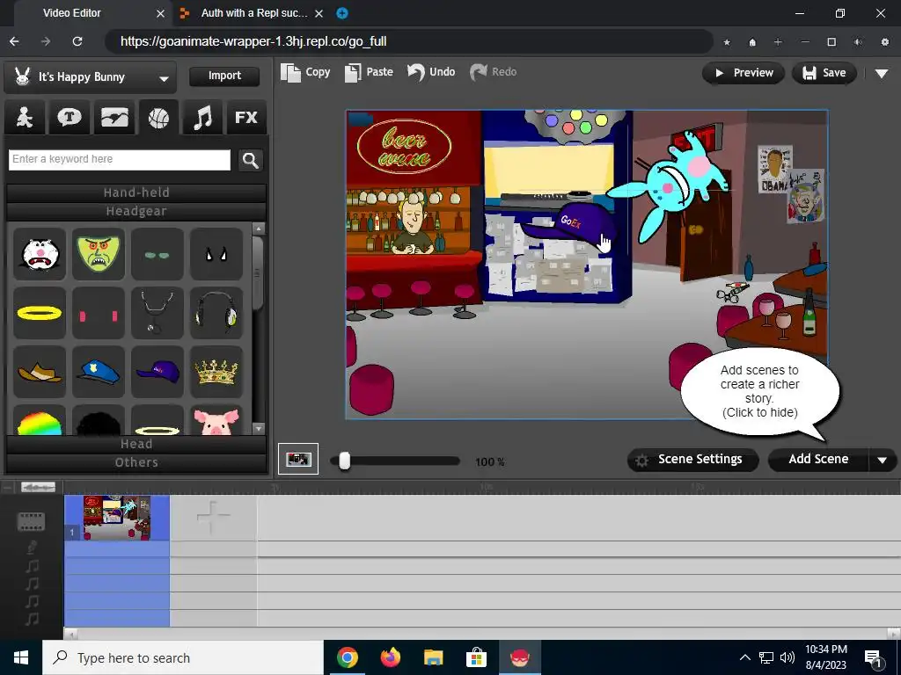The width and height of the screenshot is (901, 675).
Task: Expand the Head props category
Action: point(136,444)
